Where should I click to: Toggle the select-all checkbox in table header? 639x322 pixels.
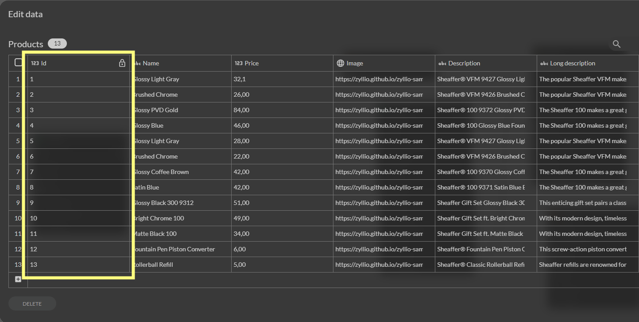[18, 62]
